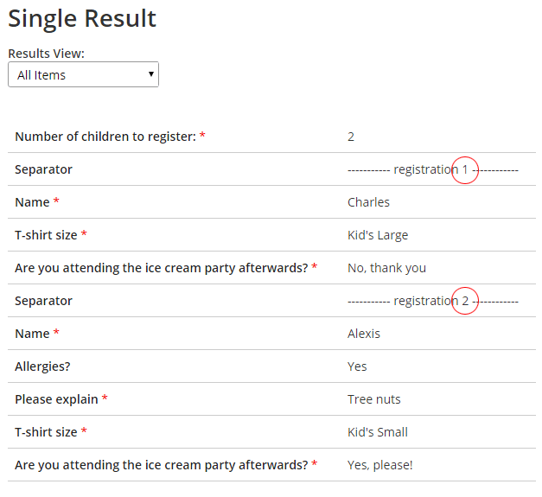Image resolution: width=542 pixels, height=497 pixels.
Task: Click the Yes value beside Allergies
Action: tap(357, 366)
